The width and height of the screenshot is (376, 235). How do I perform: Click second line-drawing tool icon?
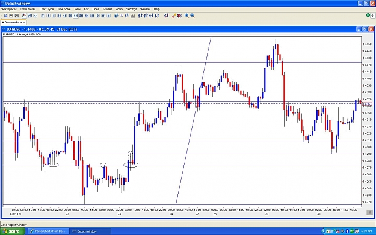click(146, 16)
